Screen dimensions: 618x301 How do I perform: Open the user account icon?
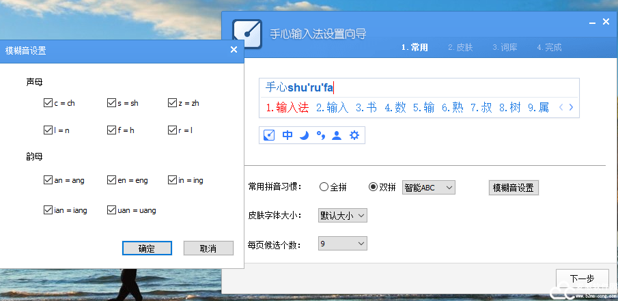[337, 136]
